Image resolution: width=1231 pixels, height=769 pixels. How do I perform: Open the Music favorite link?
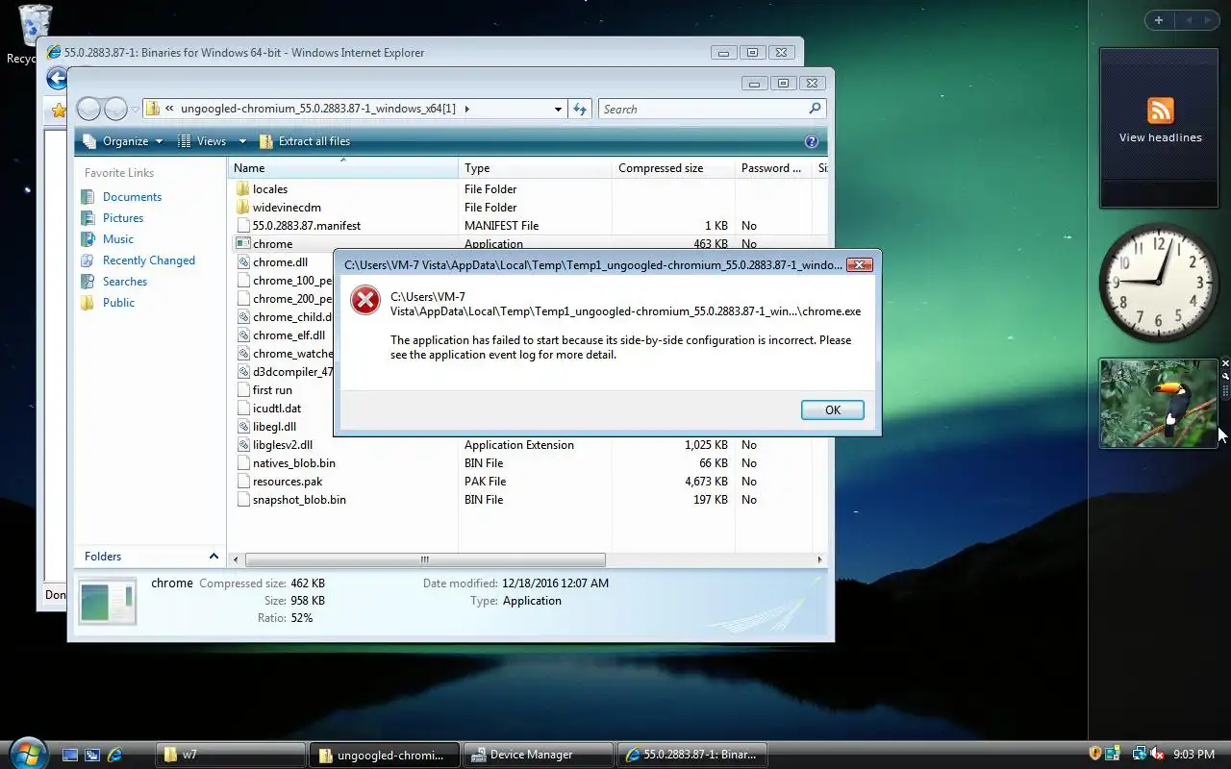point(118,239)
